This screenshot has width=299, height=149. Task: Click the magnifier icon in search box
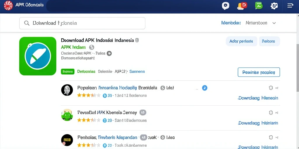click(27, 23)
